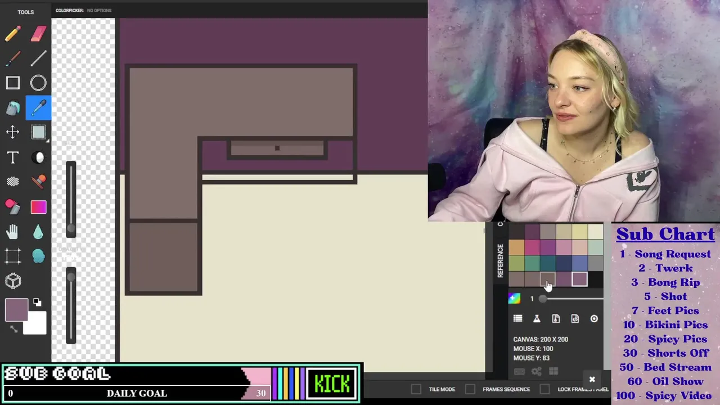This screenshot has height=405, width=720.
Task: Click the CANVAS: 200 X 200 text
Action: tap(541, 339)
